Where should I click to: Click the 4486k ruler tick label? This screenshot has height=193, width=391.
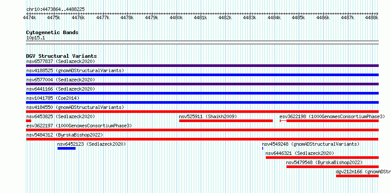(x=323, y=18)
